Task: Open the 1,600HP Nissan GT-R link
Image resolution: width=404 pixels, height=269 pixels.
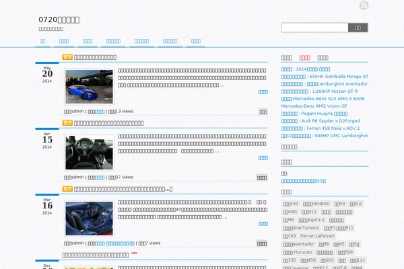Action: pyautogui.click(x=319, y=91)
